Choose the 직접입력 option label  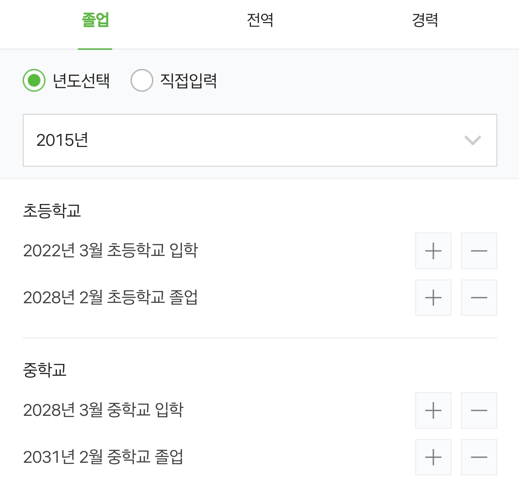(x=188, y=80)
